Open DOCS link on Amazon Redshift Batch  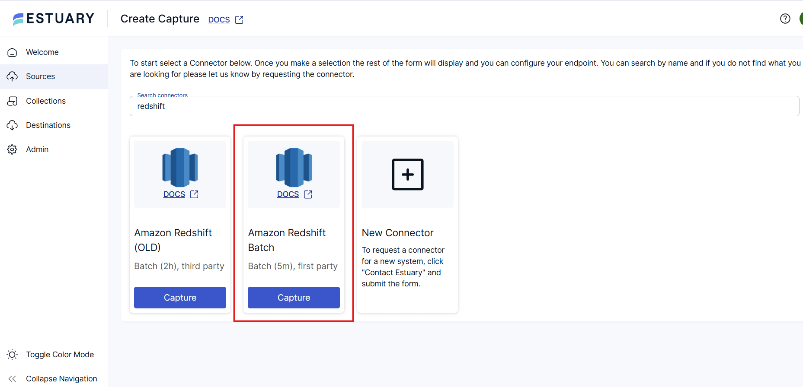pos(288,194)
